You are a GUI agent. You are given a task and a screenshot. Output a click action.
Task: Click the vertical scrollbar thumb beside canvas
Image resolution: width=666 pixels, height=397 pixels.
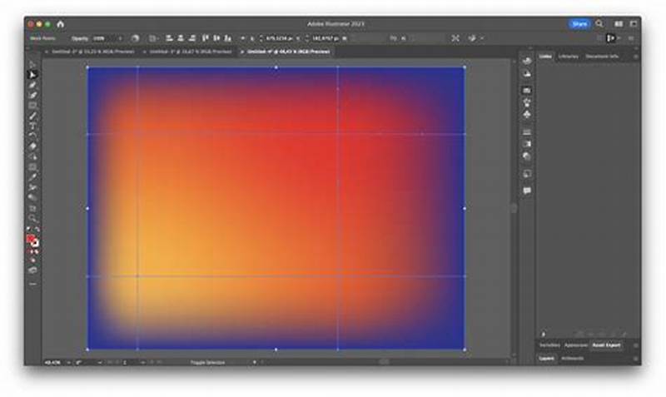coord(514,208)
